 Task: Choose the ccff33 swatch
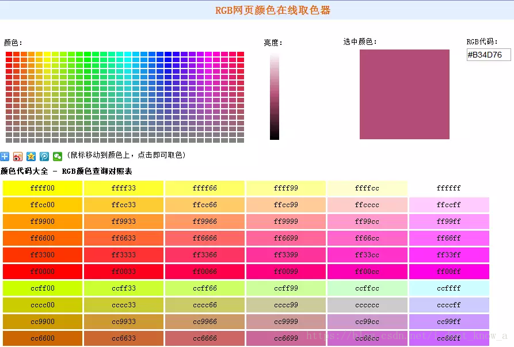(124, 288)
